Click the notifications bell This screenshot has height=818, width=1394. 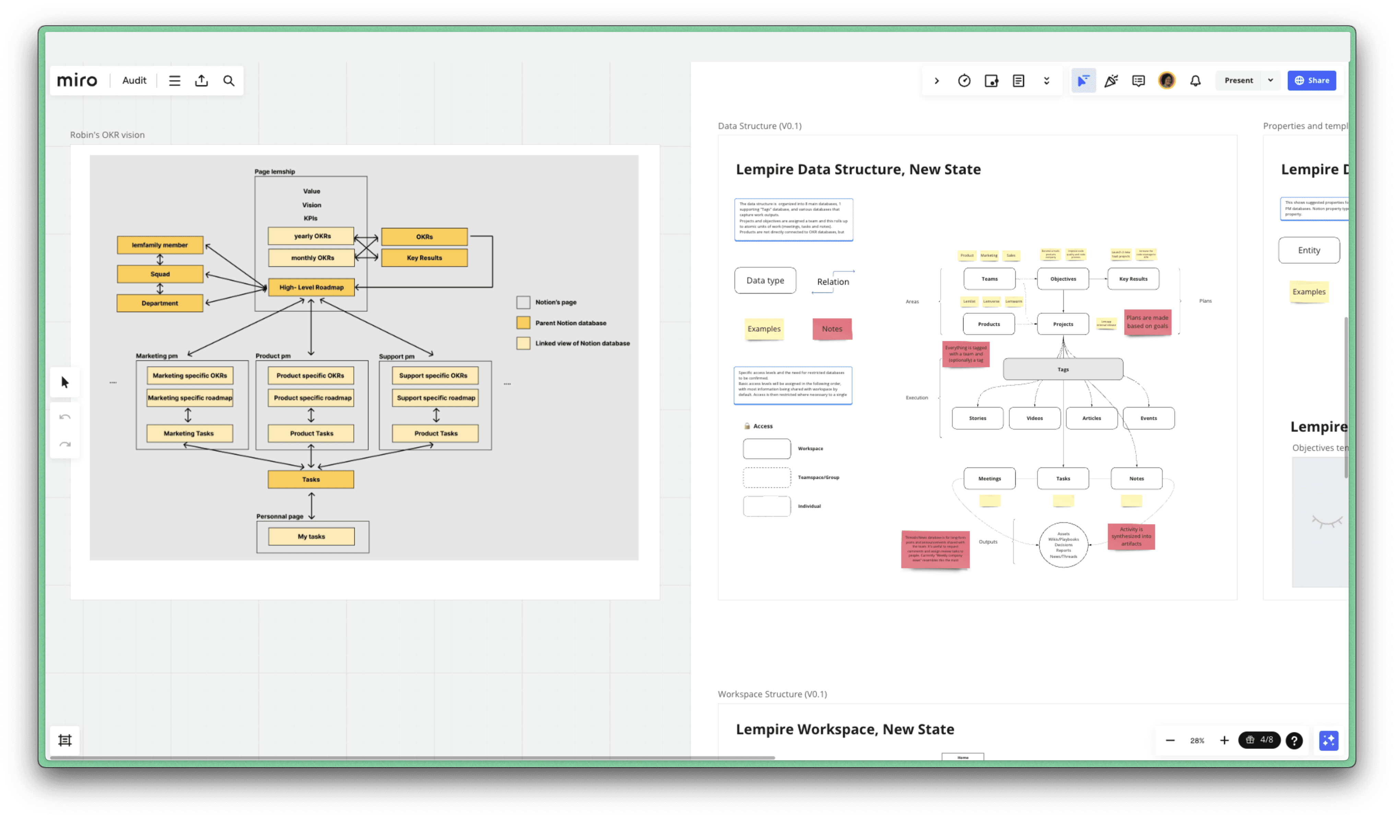pos(1195,81)
